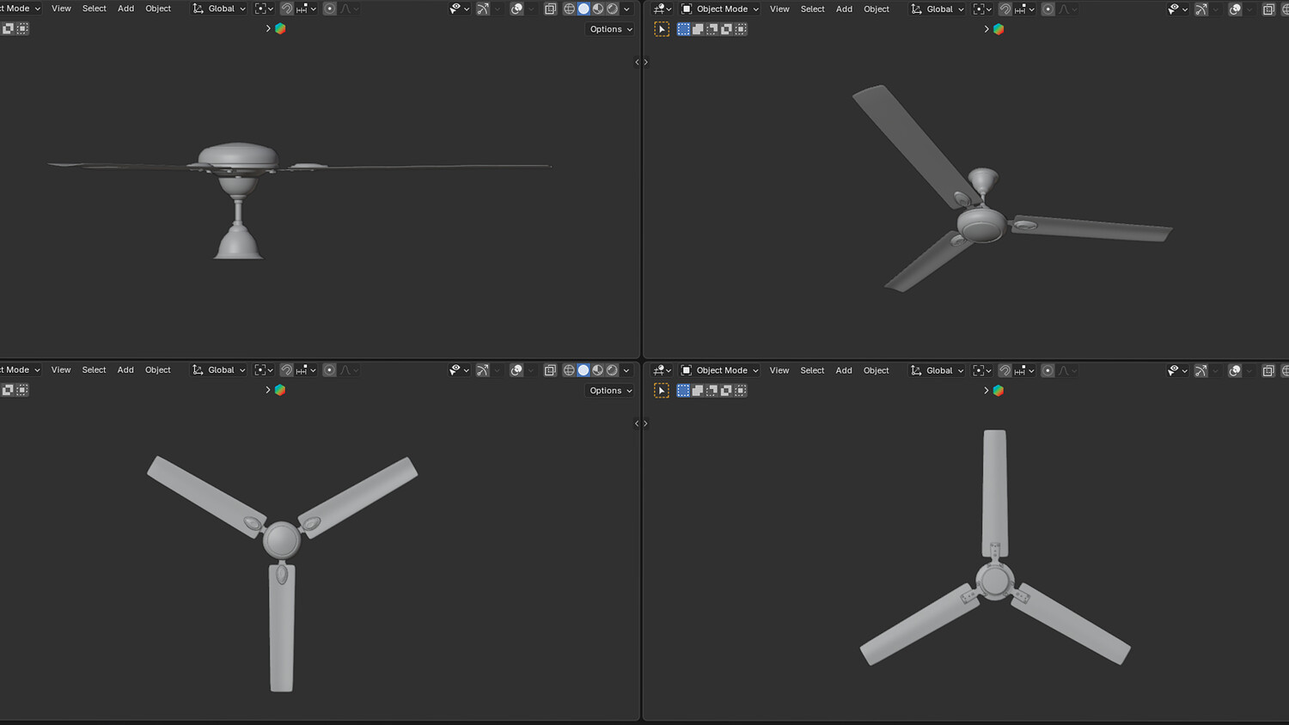Select intersect selection mode icon in perspective fan viewport
This screenshot has height=725, width=1289.
(x=741, y=29)
